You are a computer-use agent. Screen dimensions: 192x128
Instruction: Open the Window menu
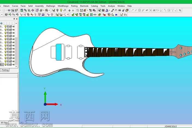pyautogui.click(x=121, y=6)
